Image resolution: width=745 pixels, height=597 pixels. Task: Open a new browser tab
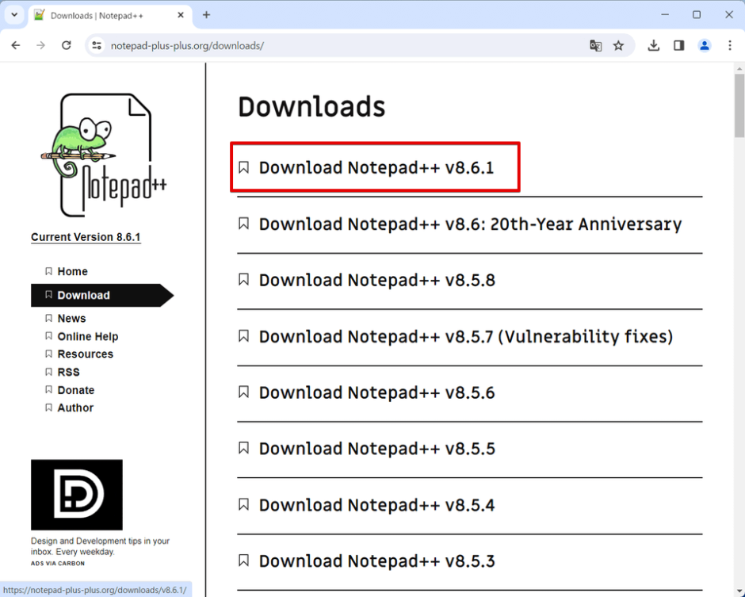206,15
